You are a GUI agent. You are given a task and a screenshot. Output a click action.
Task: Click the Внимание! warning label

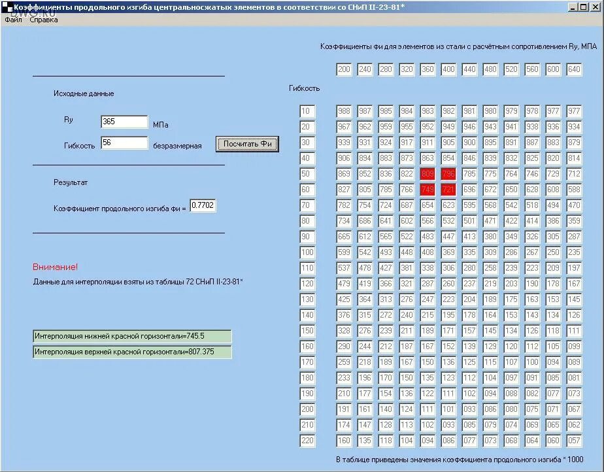pos(55,267)
